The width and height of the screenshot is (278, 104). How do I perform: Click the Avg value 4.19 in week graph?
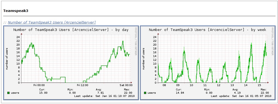[238, 93]
